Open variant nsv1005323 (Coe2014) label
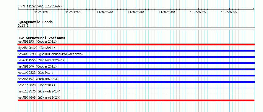 pos(35,73)
